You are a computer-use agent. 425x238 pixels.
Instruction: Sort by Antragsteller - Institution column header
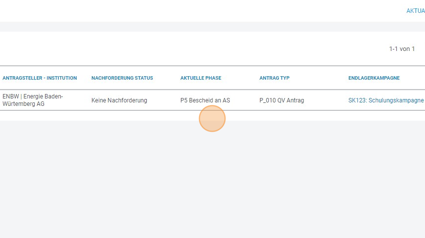coord(40,78)
